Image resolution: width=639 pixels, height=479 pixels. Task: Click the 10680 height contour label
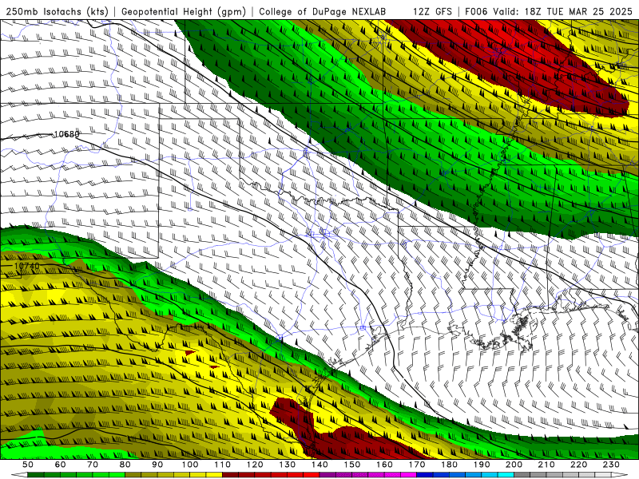pyautogui.click(x=66, y=134)
